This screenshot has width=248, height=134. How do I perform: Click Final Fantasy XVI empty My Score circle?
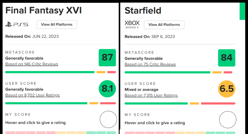point(108,120)
